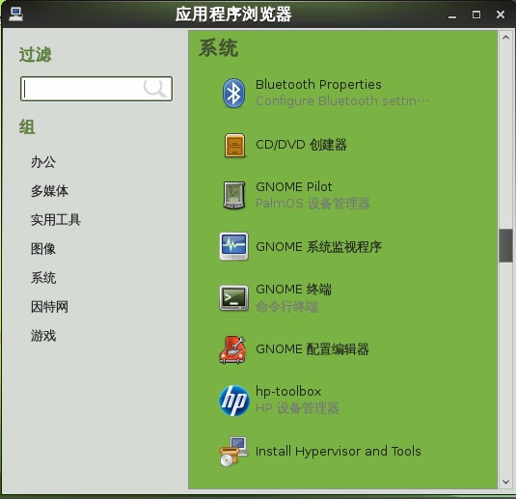Click the scrollbar up arrow
The image size is (516, 499).
coord(505,38)
